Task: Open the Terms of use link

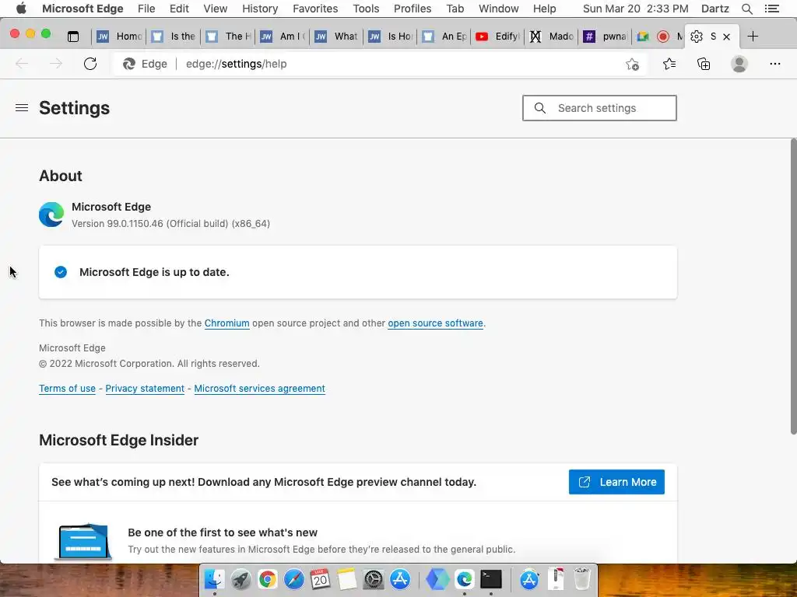Action: point(67,389)
